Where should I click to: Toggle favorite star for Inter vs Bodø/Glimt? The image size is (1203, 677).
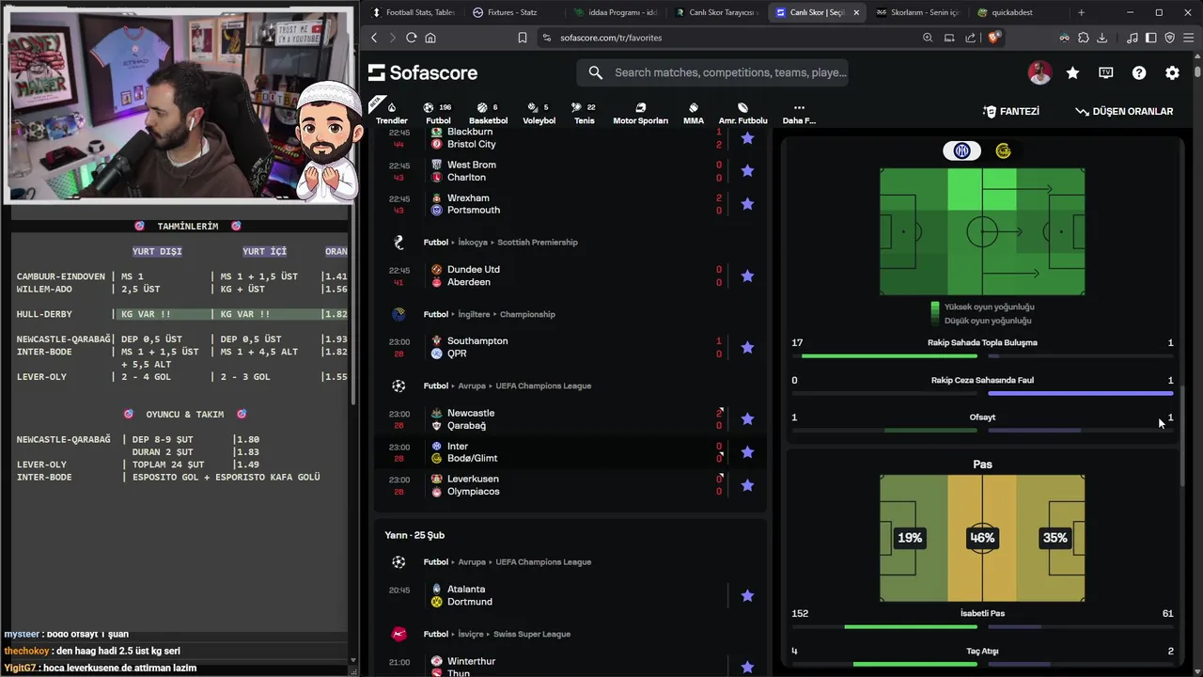[x=747, y=452]
